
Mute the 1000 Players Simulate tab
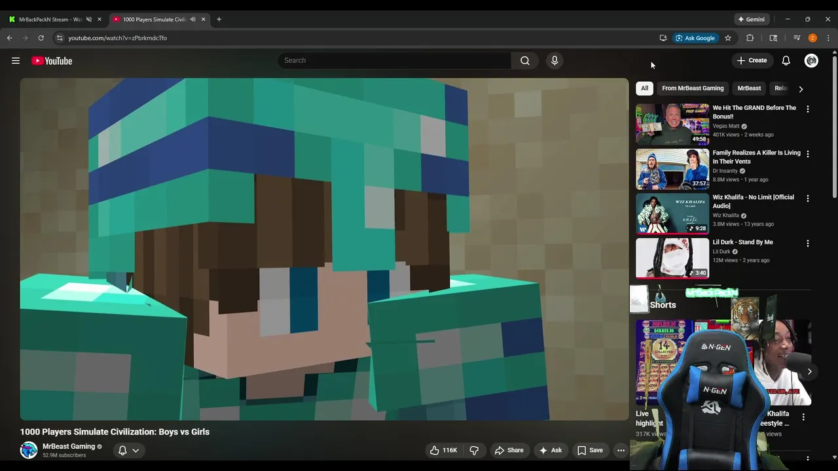point(192,20)
